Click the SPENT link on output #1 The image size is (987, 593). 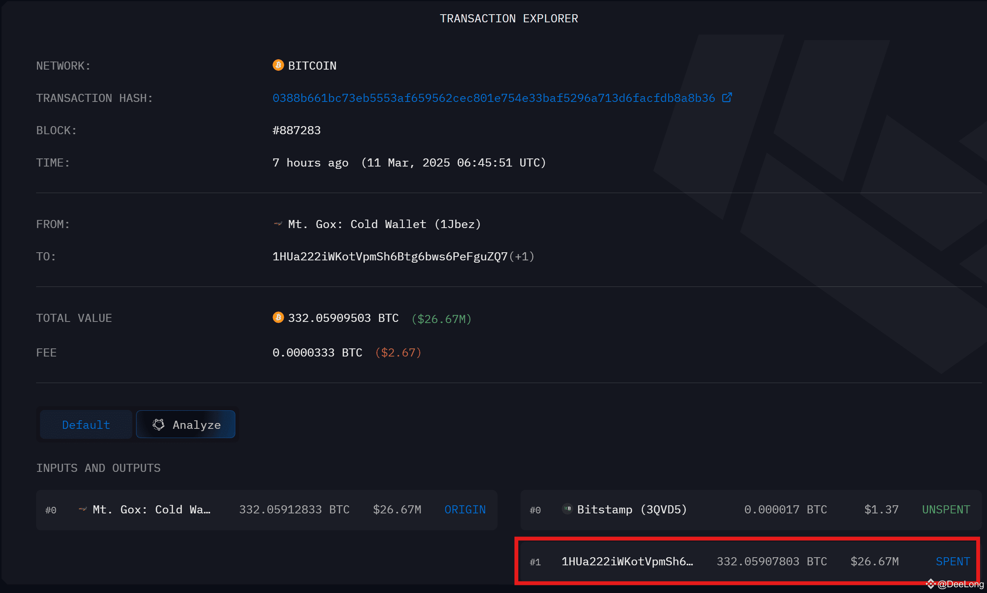point(953,561)
